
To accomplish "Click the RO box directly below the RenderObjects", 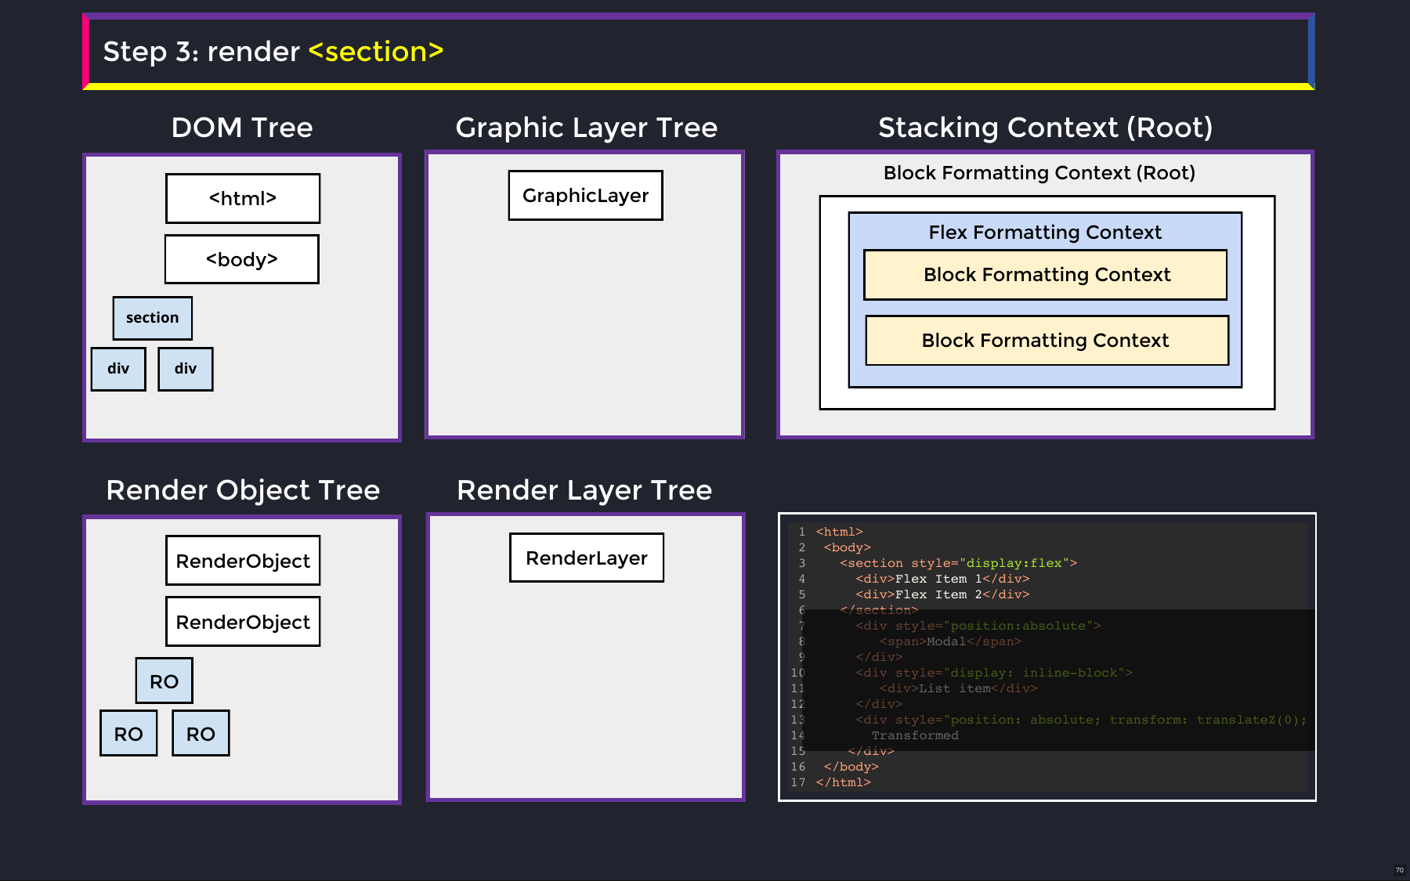I will (164, 681).
